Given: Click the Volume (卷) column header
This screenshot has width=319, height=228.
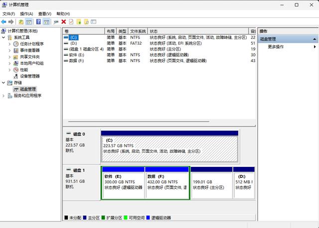Looking at the screenshot, I should [x=84, y=31].
